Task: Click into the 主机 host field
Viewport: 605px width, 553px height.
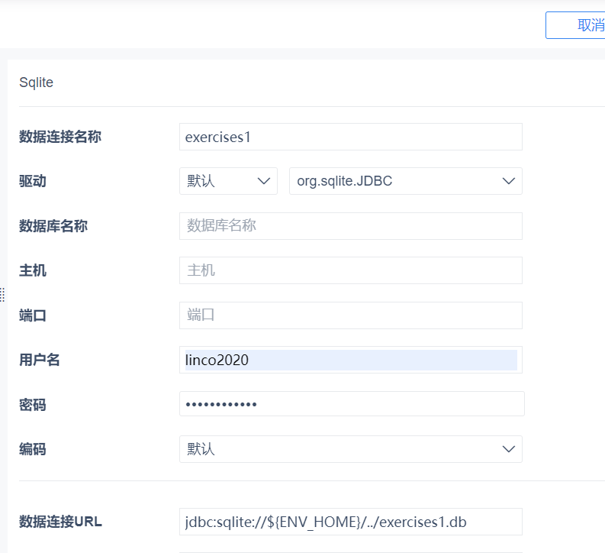Action: coord(350,270)
